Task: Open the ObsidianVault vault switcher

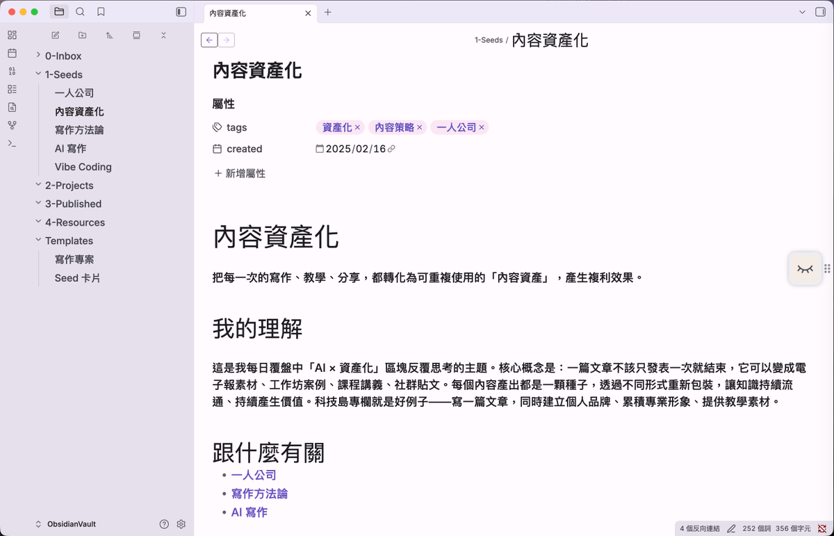Action: coord(66,524)
